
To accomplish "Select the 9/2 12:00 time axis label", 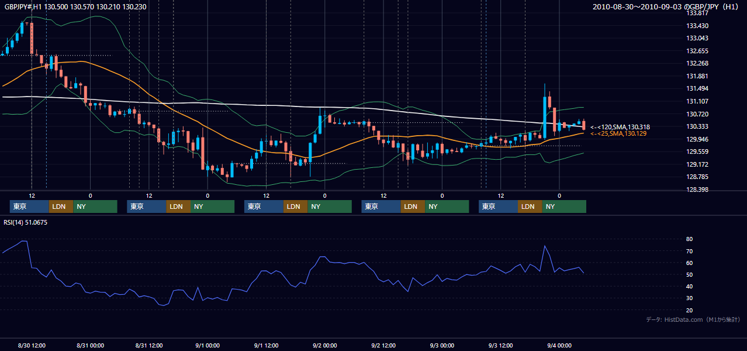I will point(383,346).
